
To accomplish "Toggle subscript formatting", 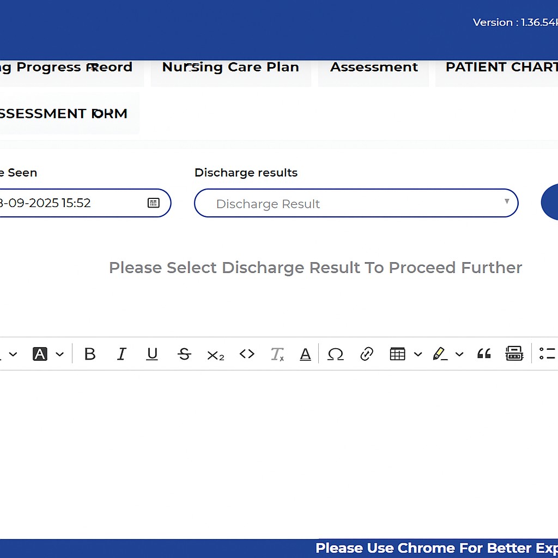I will (215, 355).
